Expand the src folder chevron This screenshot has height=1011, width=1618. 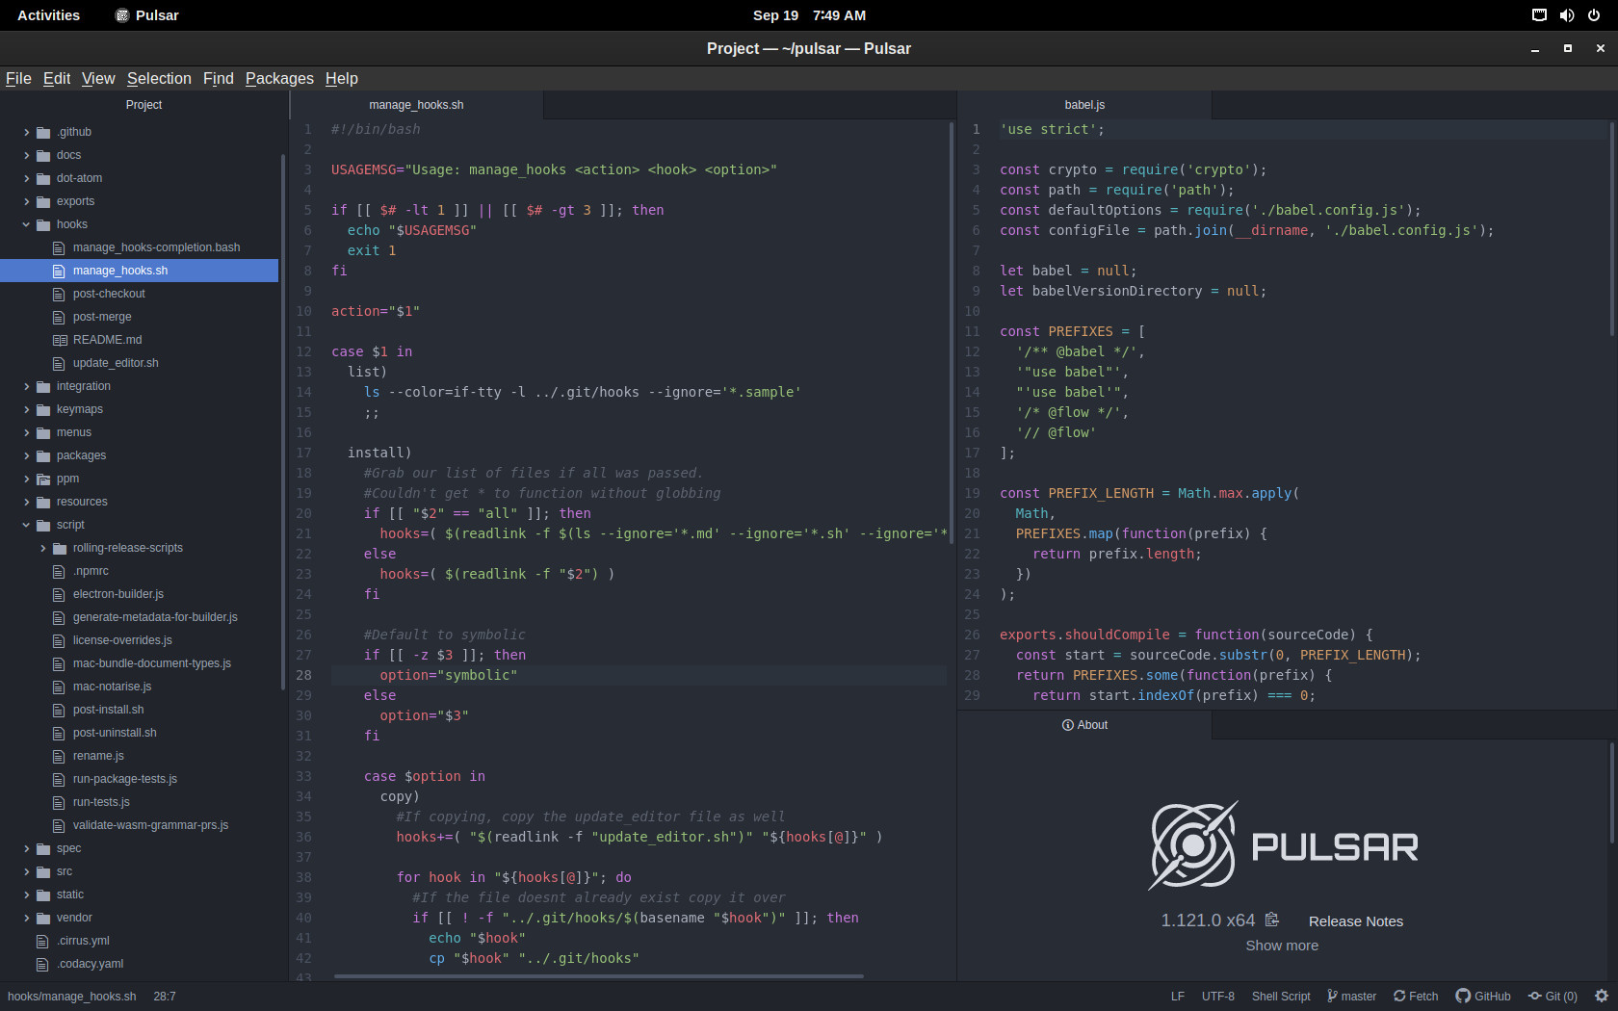(26, 871)
